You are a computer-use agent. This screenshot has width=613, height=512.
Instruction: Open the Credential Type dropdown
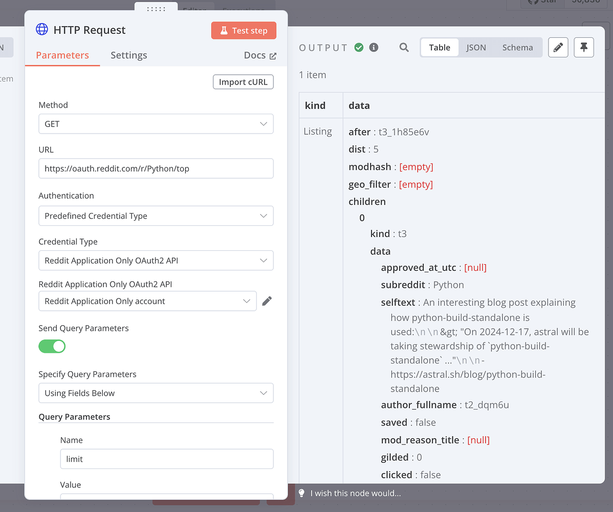coord(156,260)
